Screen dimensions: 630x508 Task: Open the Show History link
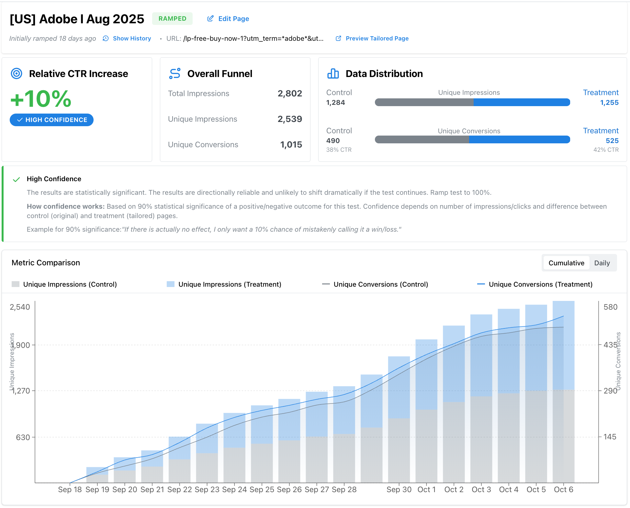pos(131,38)
